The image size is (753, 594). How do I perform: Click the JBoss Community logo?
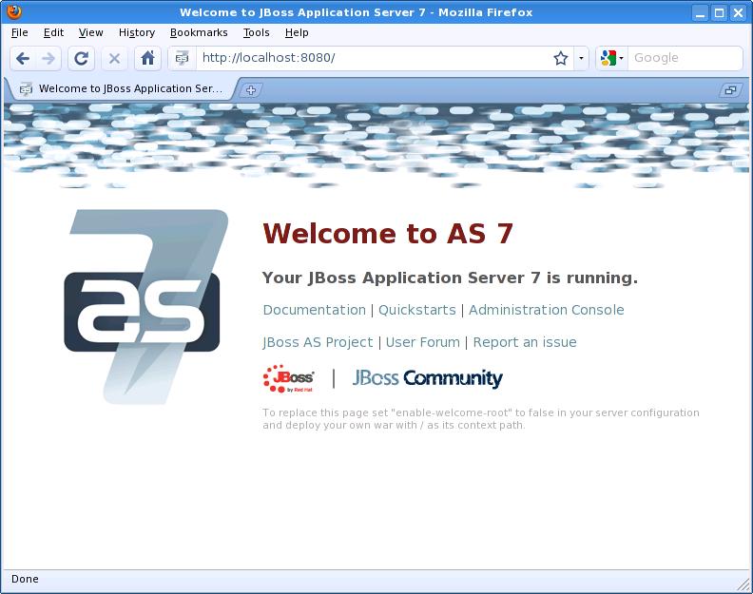coord(428,378)
